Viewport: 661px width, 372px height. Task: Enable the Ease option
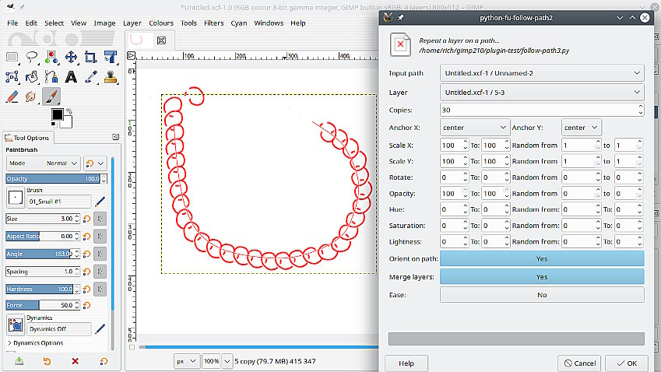542,295
